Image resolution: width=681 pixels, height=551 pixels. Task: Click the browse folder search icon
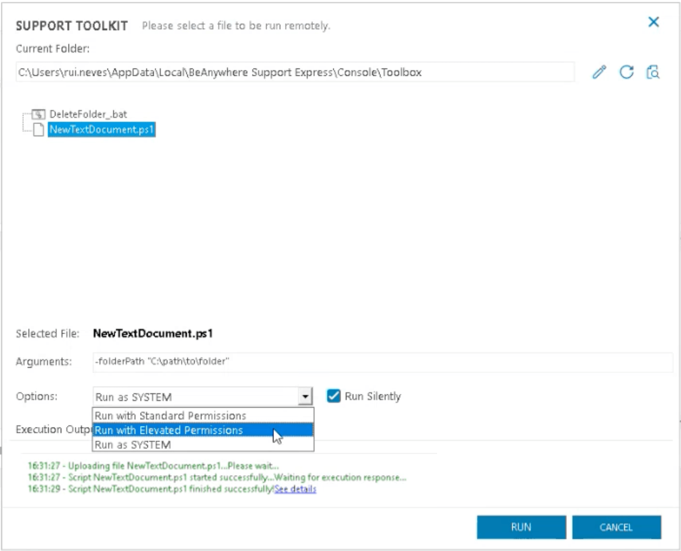(653, 72)
